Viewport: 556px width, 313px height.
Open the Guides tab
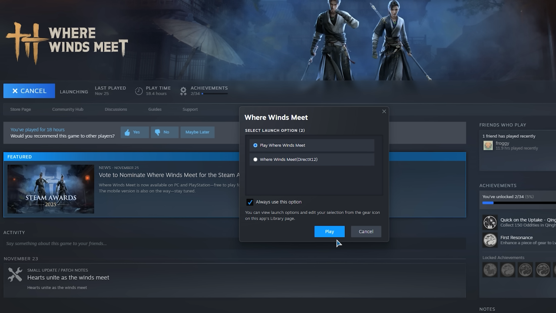click(x=155, y=110)
